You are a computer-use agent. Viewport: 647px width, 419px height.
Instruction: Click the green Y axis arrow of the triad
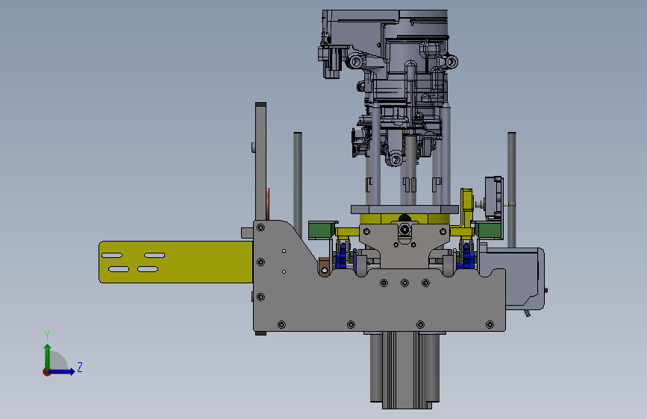[x=47, y=356]
